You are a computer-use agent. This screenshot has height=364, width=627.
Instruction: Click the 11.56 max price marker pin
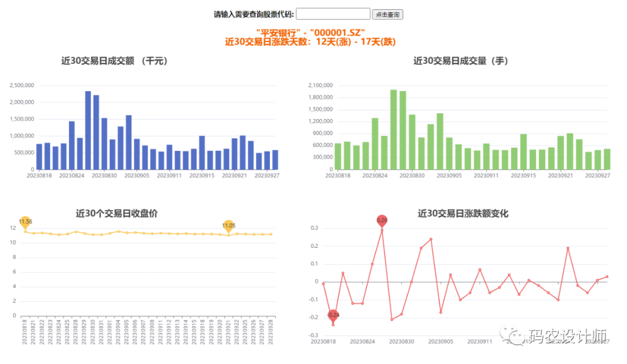tap(25, 221)
